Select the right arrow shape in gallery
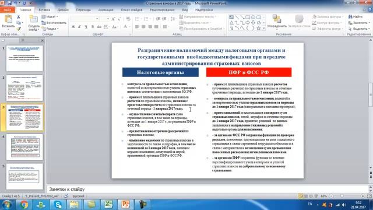373x210 pixels. [248, 23]
